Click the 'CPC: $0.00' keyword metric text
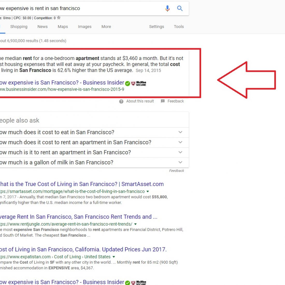Screen dimensions: 285x285 pyautogui.click(x=22, y=18)
